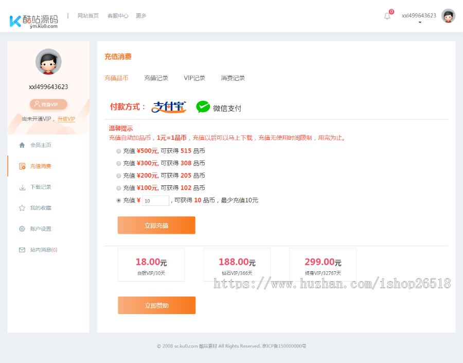The width and height of the screenshot is (463, 363).
Task: Switch to the 充值记录 tab
Action: (156, 78)
